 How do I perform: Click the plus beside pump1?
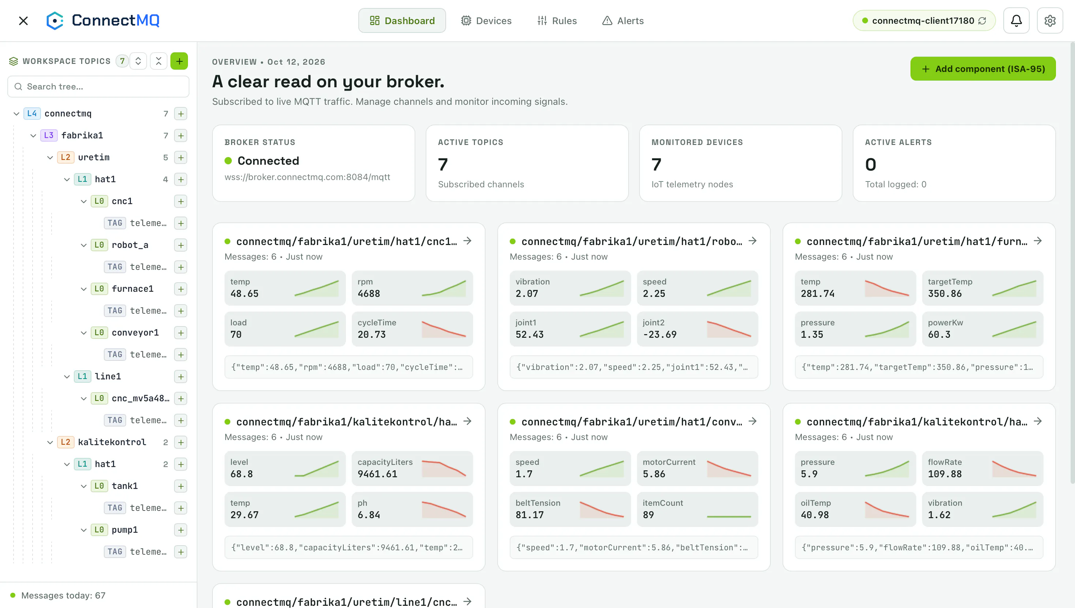point(181,530)
